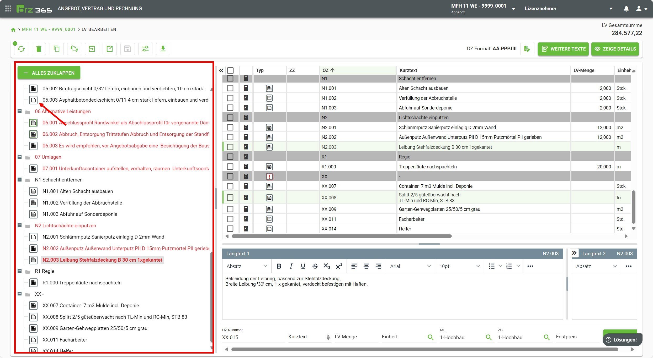Open the Arial font family dropdown
The image size is (653, 358).
410,266
